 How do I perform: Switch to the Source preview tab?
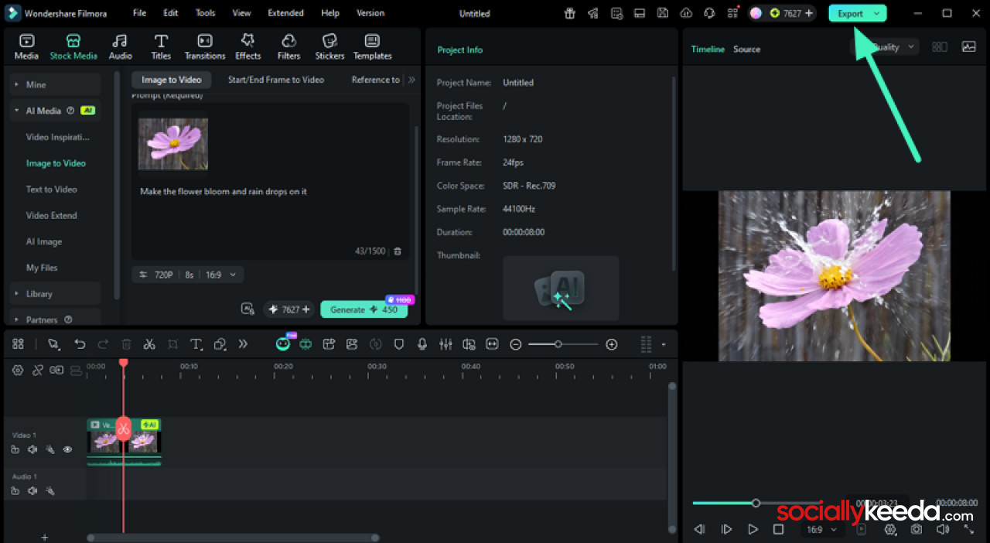[746, 49]
